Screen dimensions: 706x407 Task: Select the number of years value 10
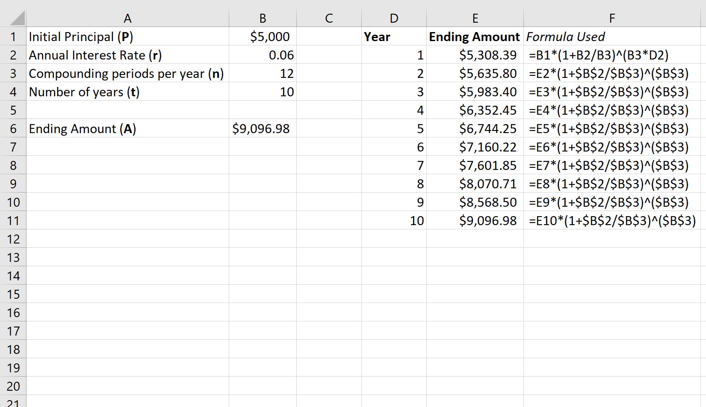coord(263,92)
